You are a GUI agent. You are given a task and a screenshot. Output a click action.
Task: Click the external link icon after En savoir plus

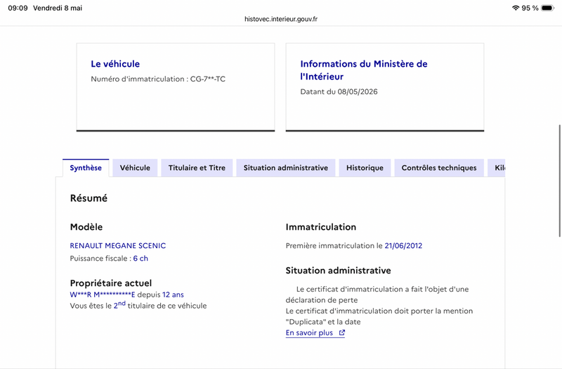(x=342, y=332)
